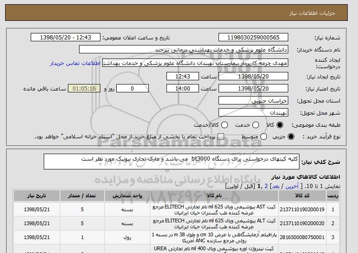The width and height of the screenshot is (358, 253).
Task: Click the delivery city field نهبندان
Action: [253, 113]
